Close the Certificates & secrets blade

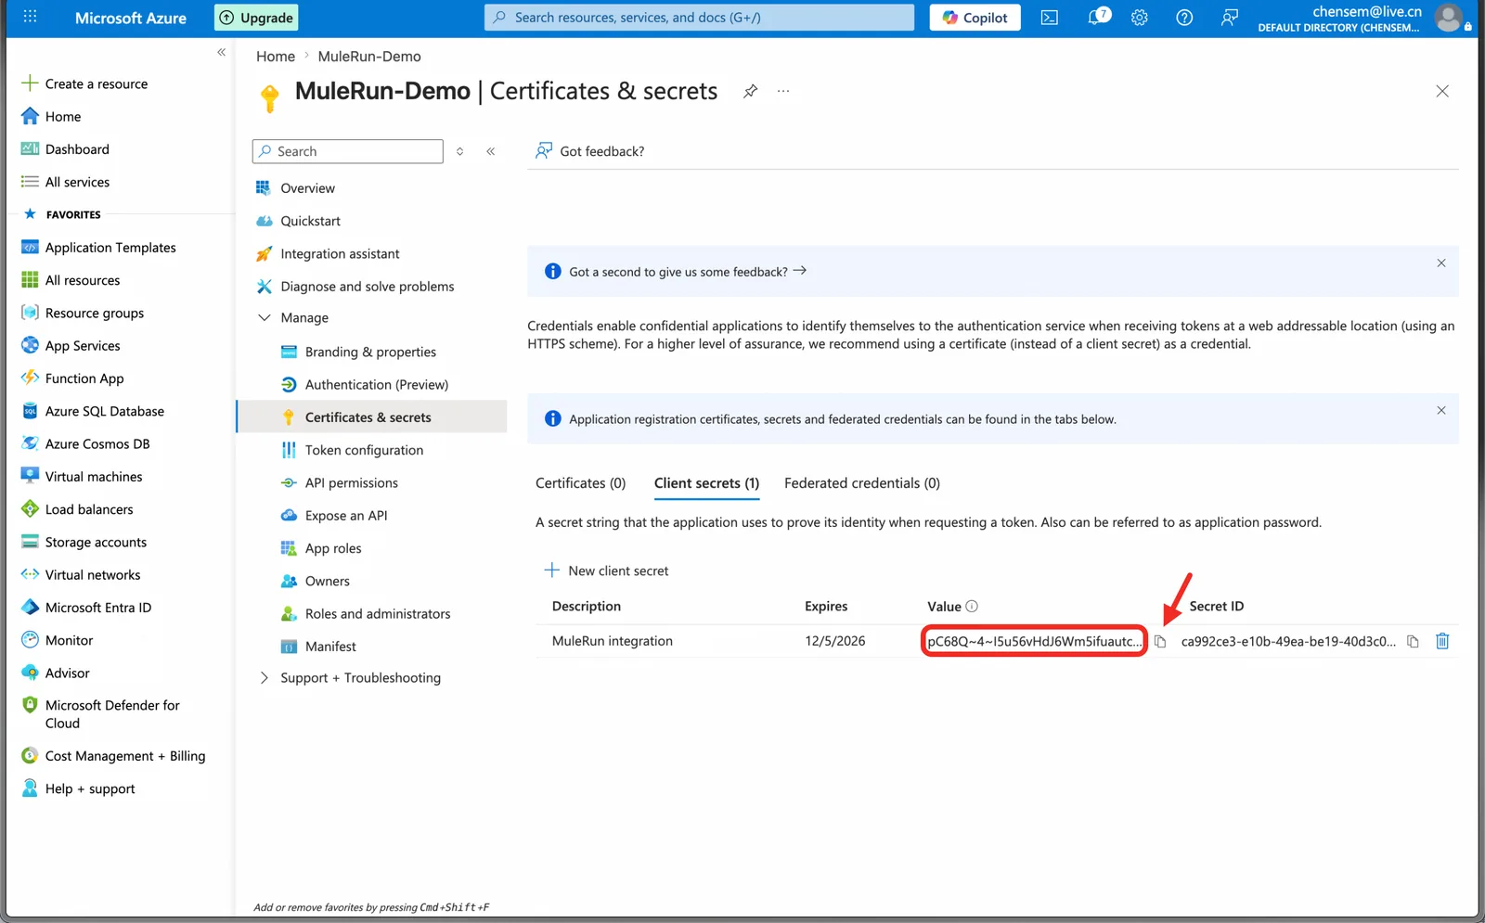pyautogui.click(x=1442, y=91)
